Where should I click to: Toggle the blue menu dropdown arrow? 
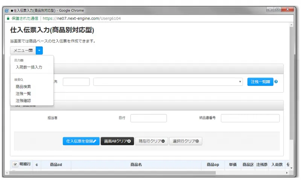point(39,50)
